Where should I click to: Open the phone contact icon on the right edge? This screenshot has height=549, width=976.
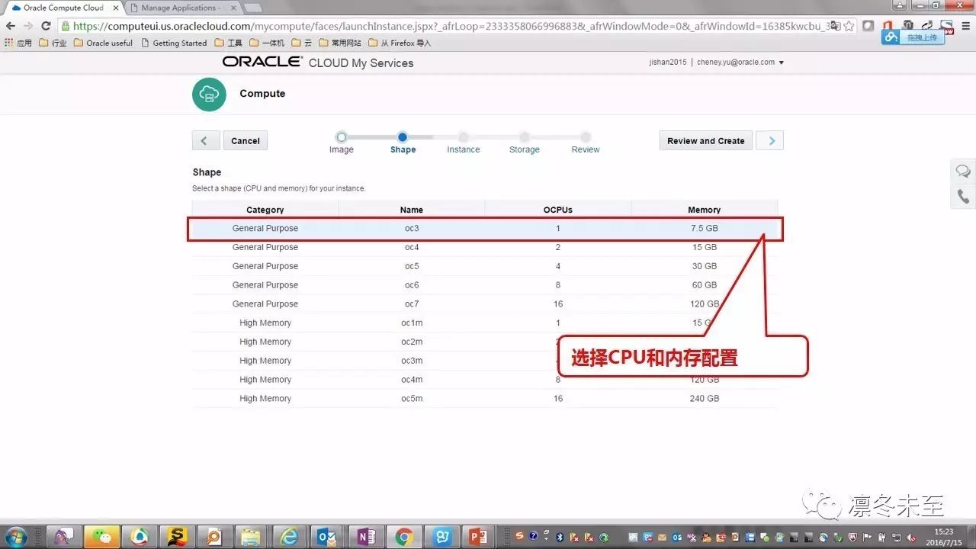pyautogui.click(x=964, y=197)
